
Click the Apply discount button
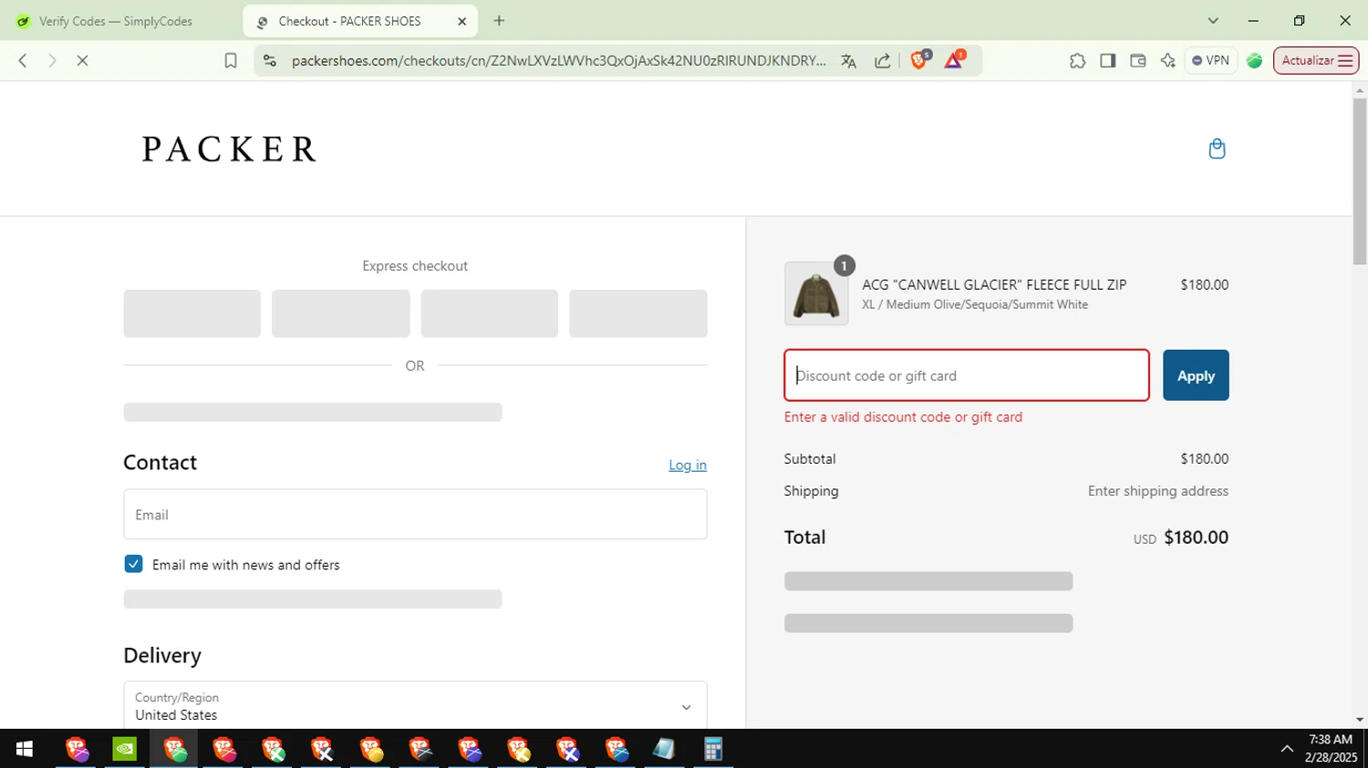tap(1196, 375)
